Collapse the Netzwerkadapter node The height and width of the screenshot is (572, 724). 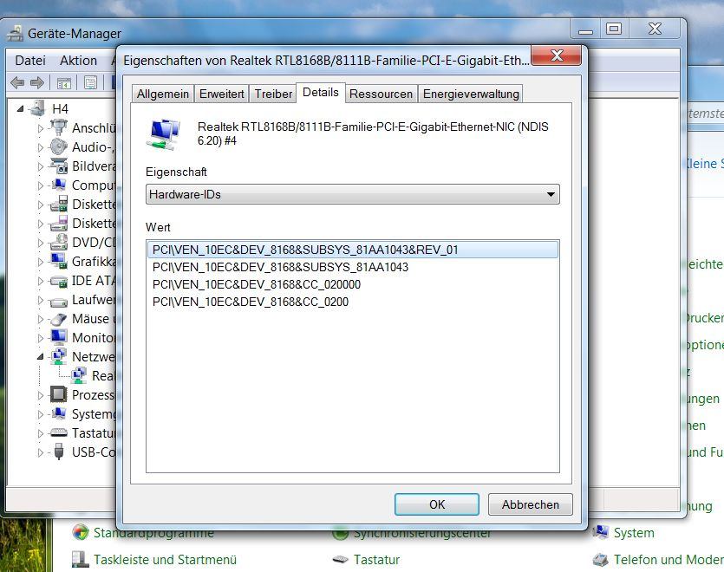(40, 356)
